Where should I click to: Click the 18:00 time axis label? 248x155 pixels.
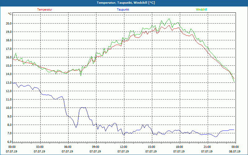point(179,147)
